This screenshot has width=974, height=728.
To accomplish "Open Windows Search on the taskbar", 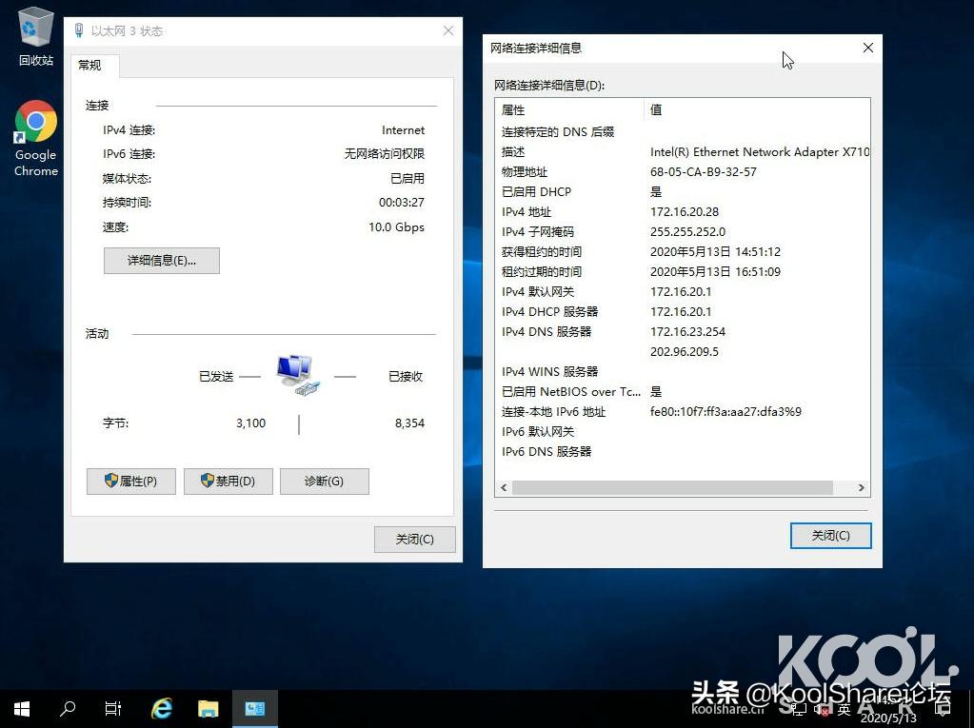I will pos(66,708).
